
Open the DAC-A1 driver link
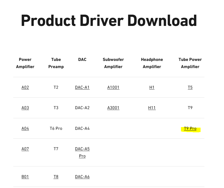82,87
